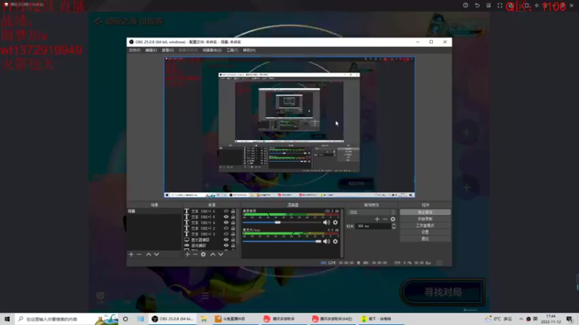The width and height of the screenshot is (579, 325).
Task: Mute the mic/Aux speaker icon
Action: tap(326, 241)
